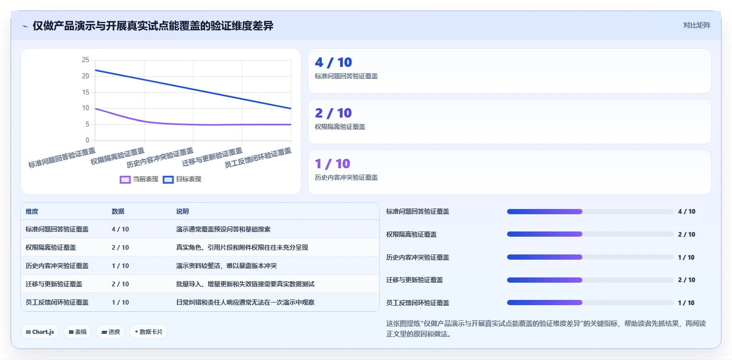Click 2 / 10 in the 迁移与更新 table row
The width and height of the screenshot is (732, 360).
point(120,284)
